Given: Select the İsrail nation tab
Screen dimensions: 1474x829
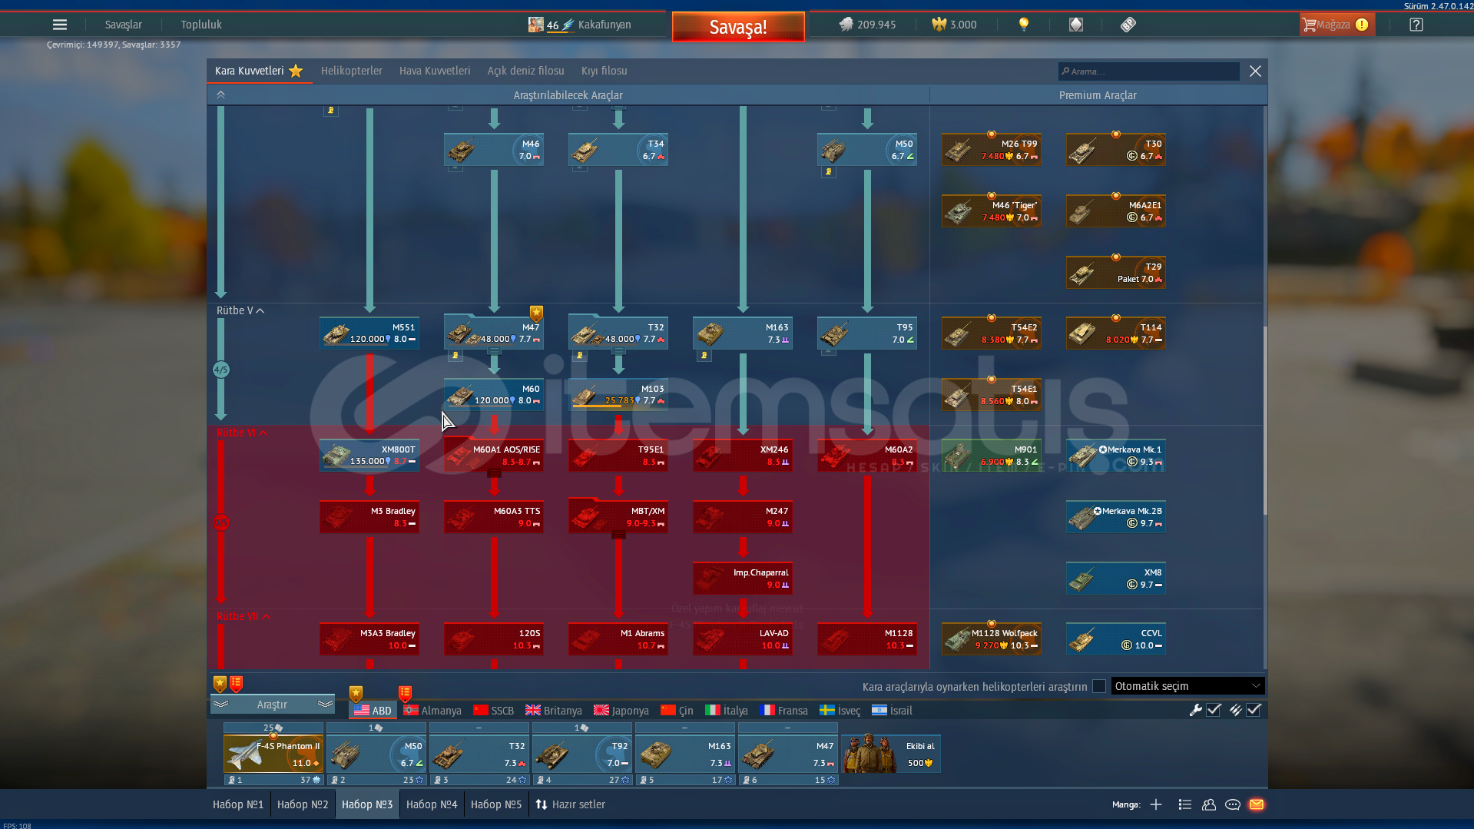Looking at the screenshot, I should pos(892,711).
